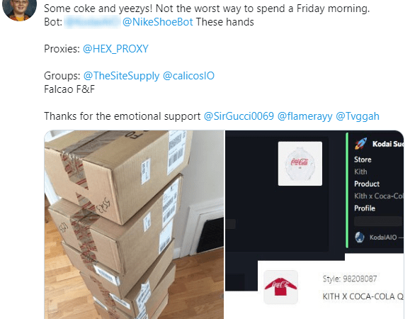Click the Kith x Coca-Cola product name
Viewport: 410px width, 319px height.
click(x=379, y=196)
